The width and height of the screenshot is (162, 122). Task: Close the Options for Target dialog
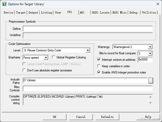[158, 4]
